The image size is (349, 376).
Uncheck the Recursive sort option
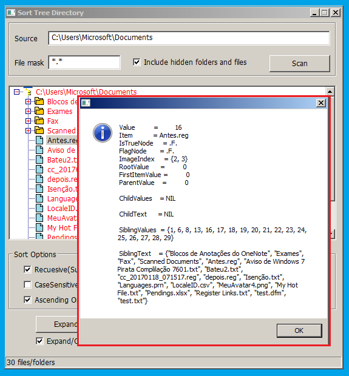tap(27, 269)
